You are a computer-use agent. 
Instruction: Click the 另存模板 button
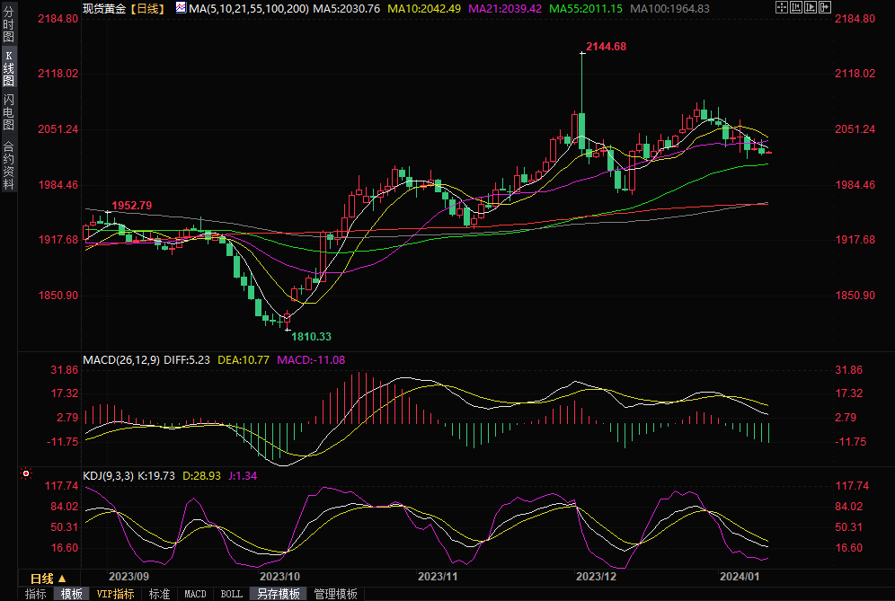coord(278,594)
